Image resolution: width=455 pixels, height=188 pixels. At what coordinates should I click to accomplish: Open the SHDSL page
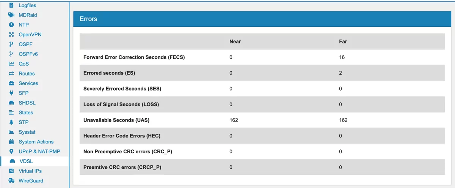[x=27, y=103]
